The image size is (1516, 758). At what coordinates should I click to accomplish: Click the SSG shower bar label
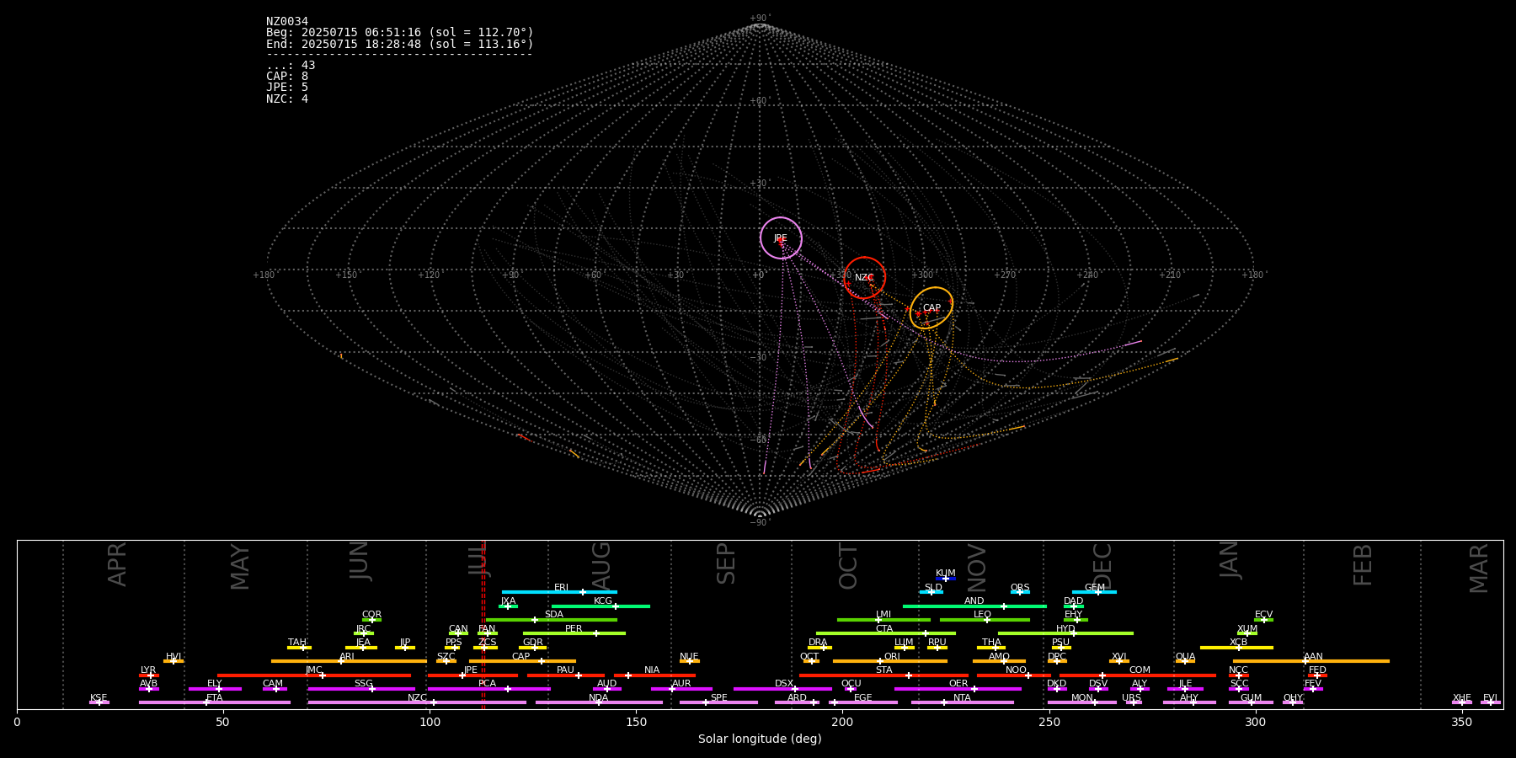[x=364, y=684]
